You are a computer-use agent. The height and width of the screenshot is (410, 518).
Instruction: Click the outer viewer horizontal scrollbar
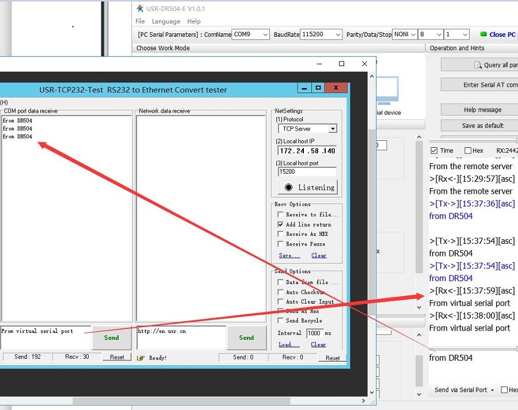(x=181, y=400)
